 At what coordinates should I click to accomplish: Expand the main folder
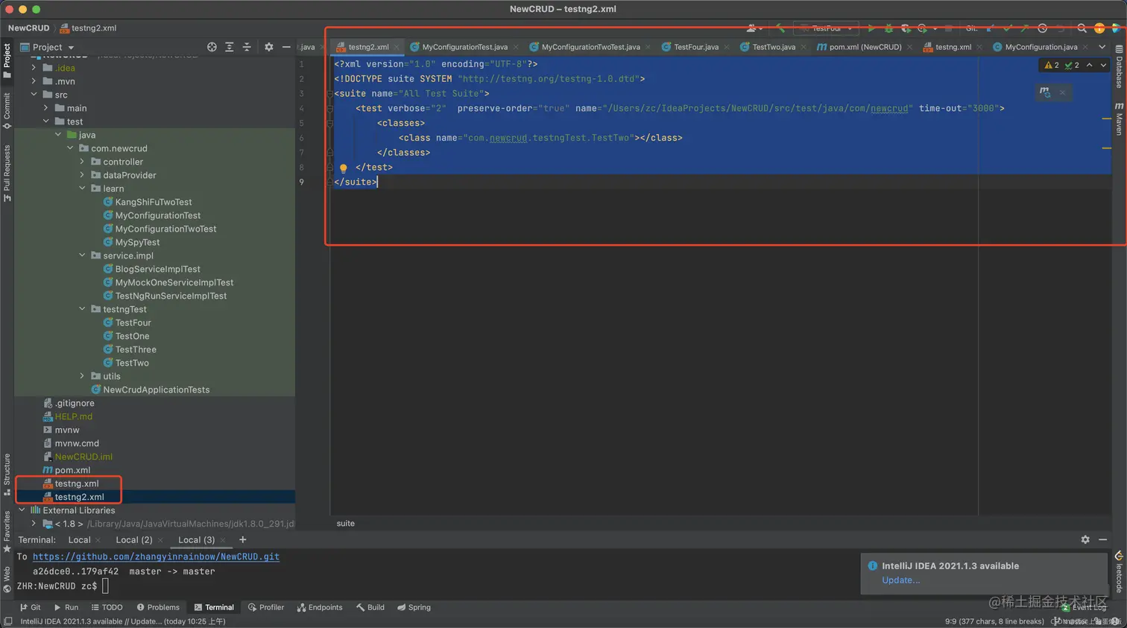pyautogui.click(x=46, y=108)
